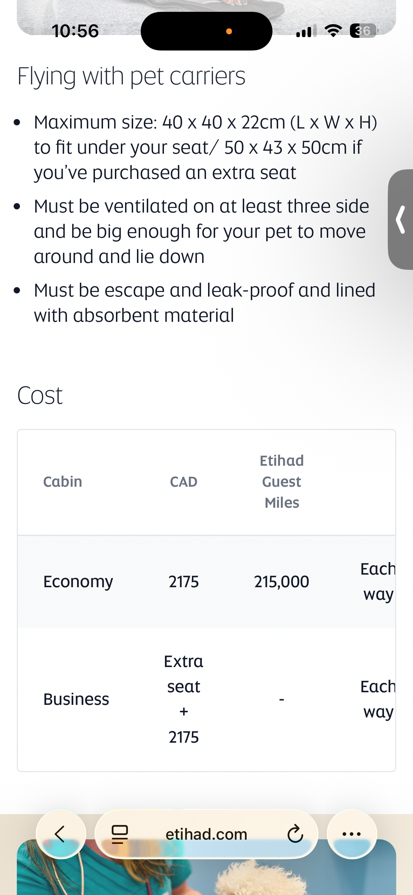Expand the side panel chevron handle
Image resolution: width=413 pixels, height=895 pixels.
pos(401,220)
